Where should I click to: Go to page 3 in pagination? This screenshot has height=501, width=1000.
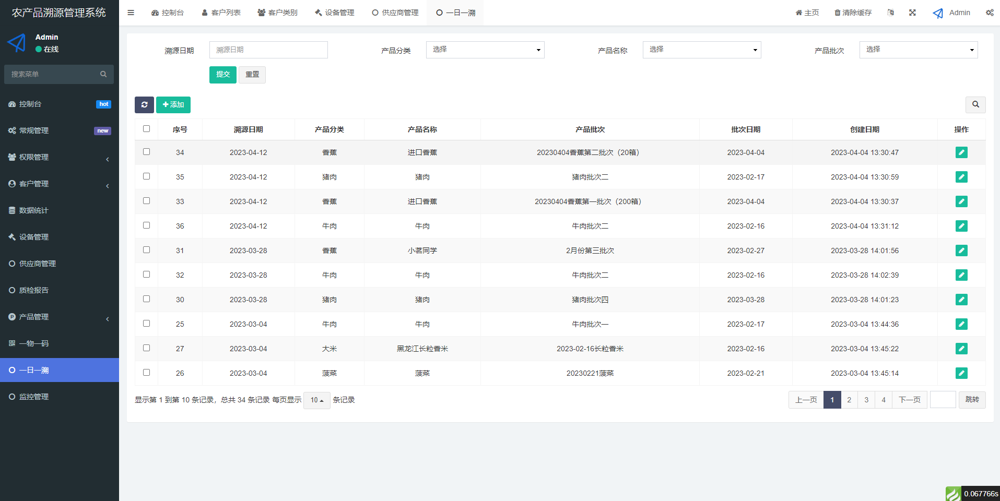[866, 400]
